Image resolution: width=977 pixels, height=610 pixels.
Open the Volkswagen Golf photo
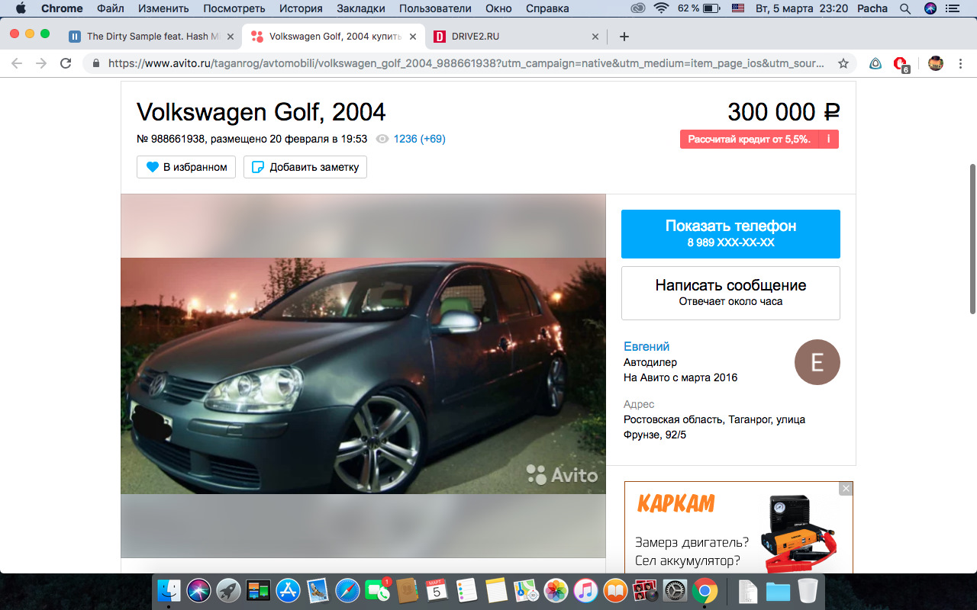click(363, 376)
